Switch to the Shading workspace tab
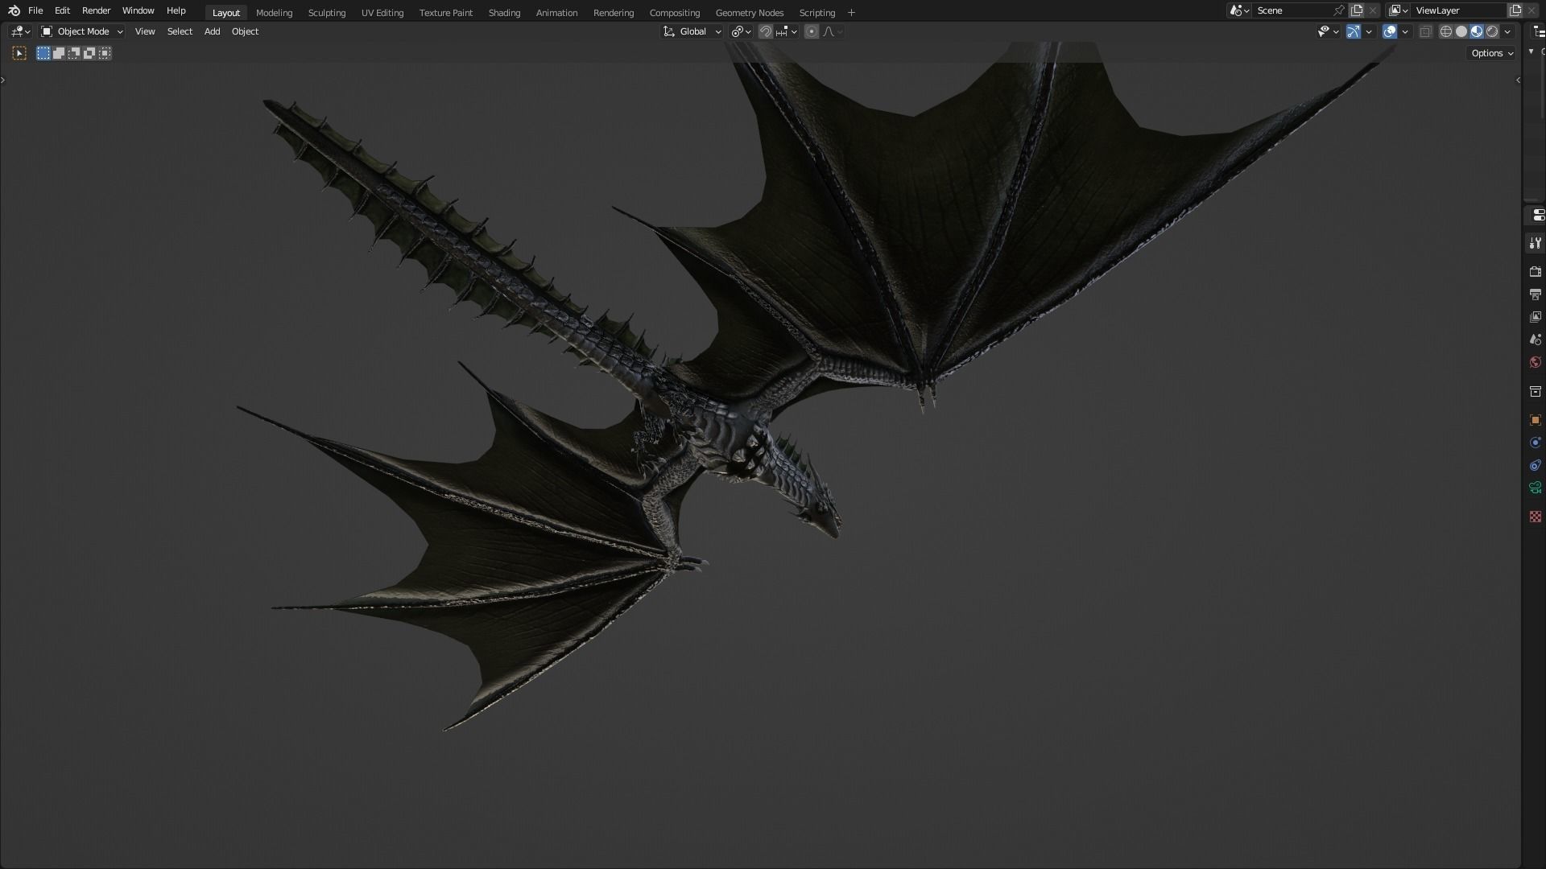Screen dimensions: 1546x869 click(504, 13)
